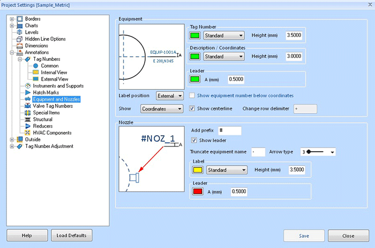Click the Tag Numbers tag icon
The image size is (375, 248).
pyautogui.click(x=28, y=59)
